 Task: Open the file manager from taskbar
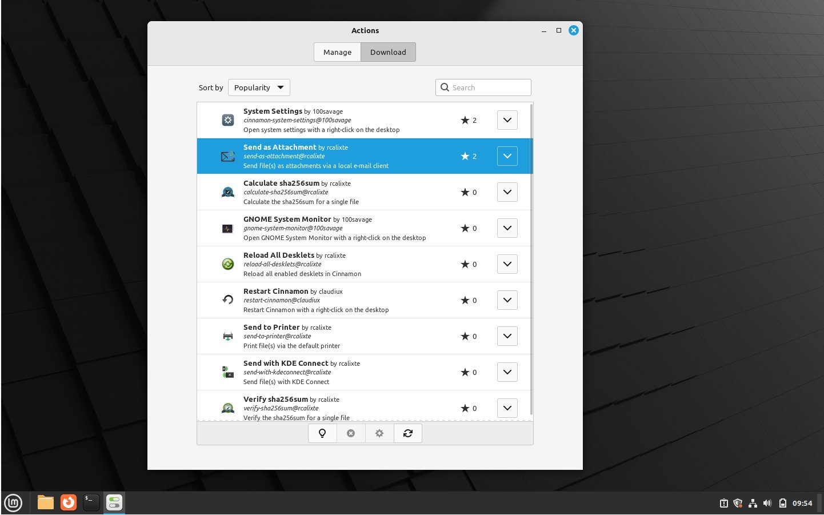(x=46, y=502)
